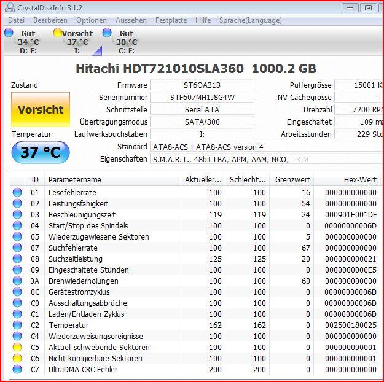
Task: Open the Hilfe menu
Action: tap(203, 20)
